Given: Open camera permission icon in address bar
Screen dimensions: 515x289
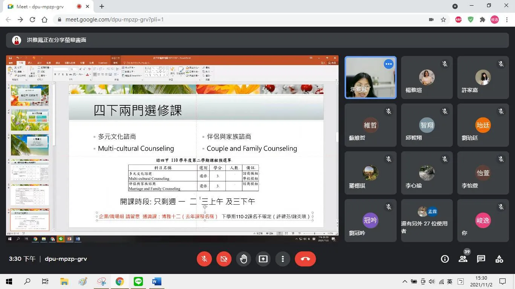Looking at the screenshot, I should 431,20.
